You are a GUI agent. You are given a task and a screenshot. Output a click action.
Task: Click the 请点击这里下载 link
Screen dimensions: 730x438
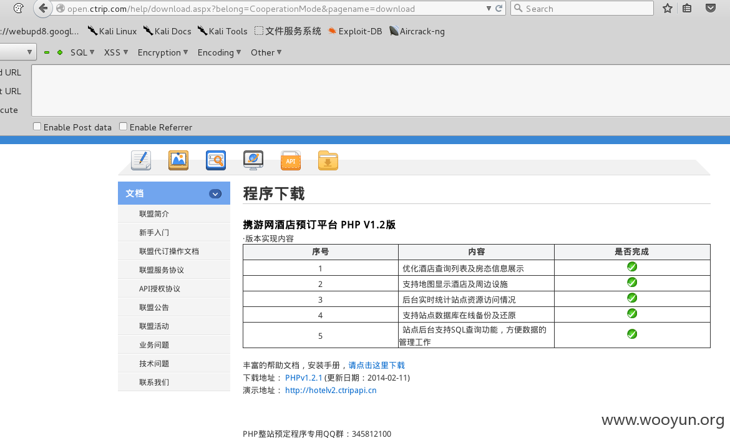[377, 366]
